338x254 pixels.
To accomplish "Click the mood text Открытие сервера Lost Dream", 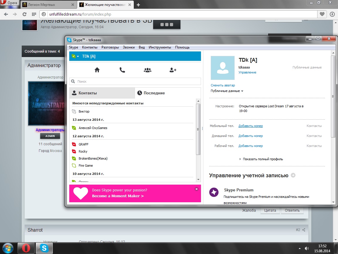I will (271, 108).
